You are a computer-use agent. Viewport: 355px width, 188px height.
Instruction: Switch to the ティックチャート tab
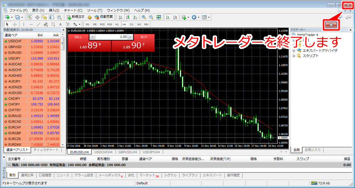[x=46, y=150]
